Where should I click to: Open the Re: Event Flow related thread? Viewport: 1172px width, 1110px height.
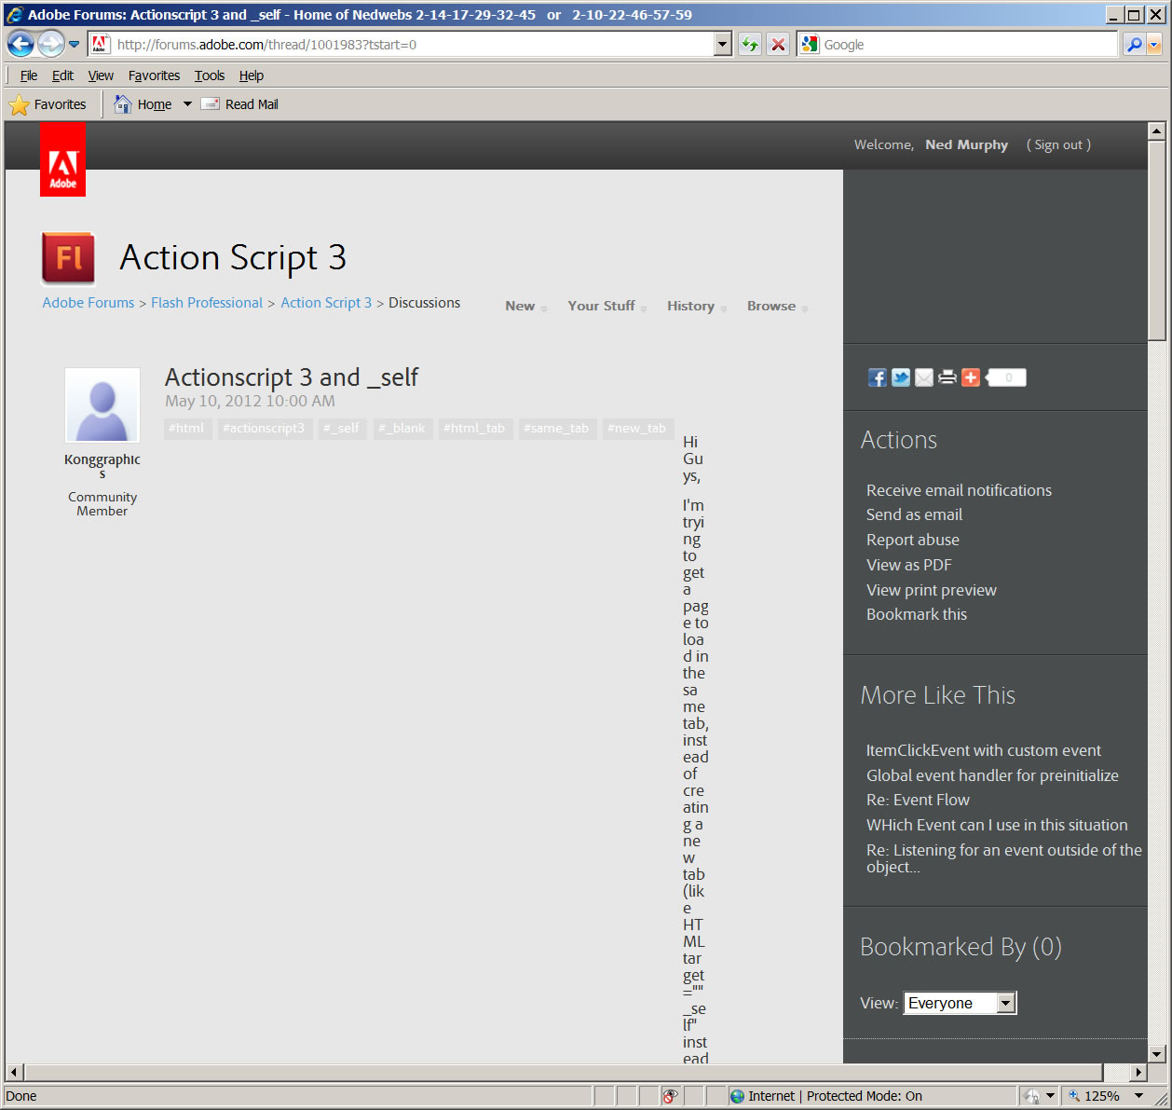(x=918, y=800)
